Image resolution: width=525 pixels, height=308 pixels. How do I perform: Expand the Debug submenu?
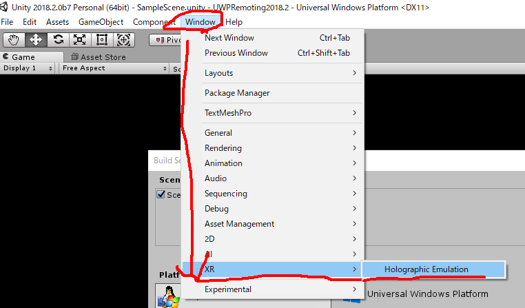click(272, 209)
